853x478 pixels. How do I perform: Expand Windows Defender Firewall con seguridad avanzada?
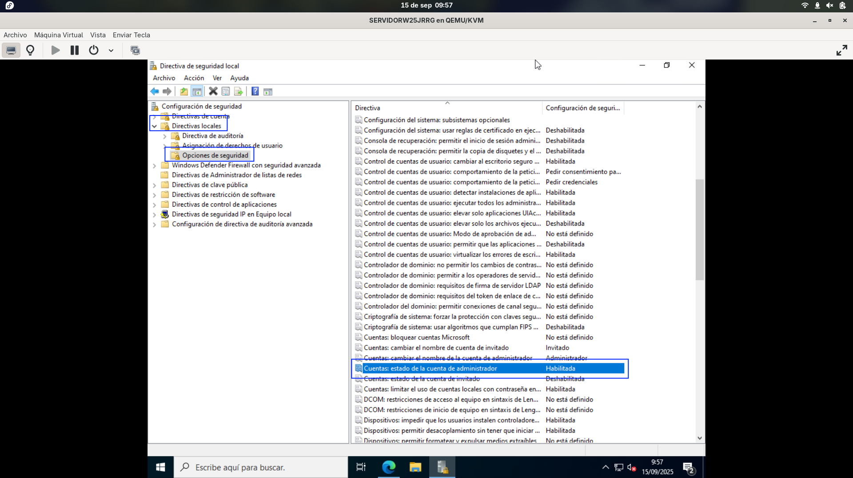pyautogui.click(x=155, y=166)
